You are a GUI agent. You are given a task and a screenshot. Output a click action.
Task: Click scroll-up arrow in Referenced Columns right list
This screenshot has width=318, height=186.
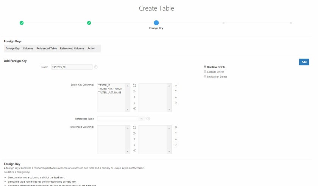pos(169,127)
